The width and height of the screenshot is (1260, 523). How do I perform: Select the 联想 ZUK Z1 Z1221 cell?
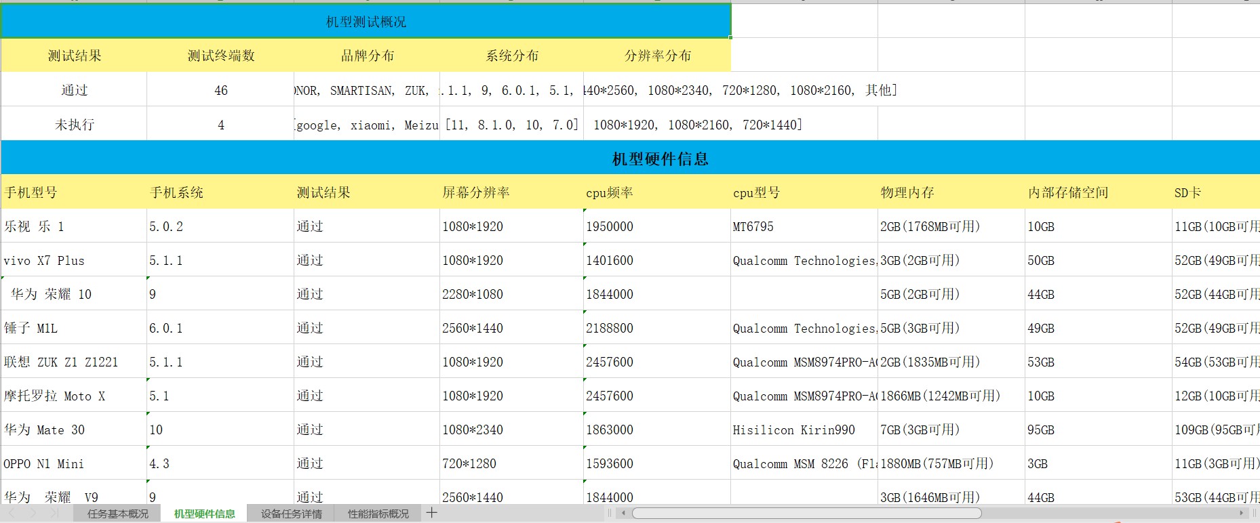pyautogui.click(x=74, y=362)
